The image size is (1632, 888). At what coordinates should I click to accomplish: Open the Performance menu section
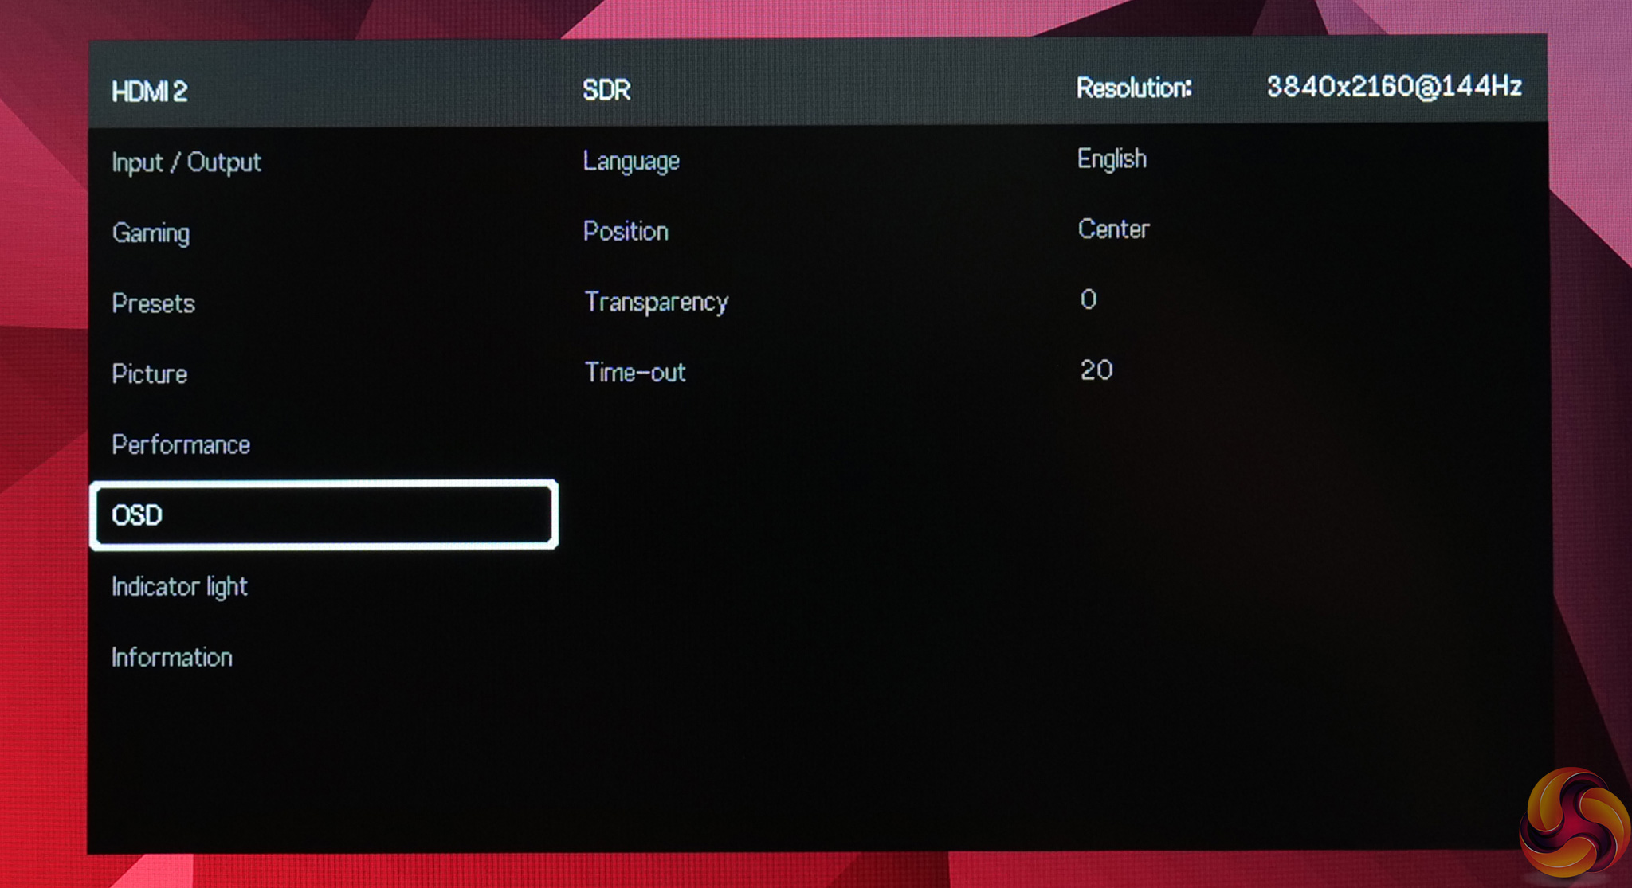[x=181, y=444]
